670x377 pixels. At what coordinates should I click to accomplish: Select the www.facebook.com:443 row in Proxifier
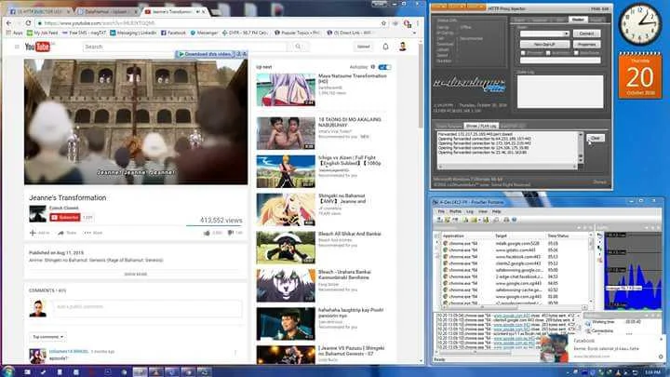pos(514,257)
